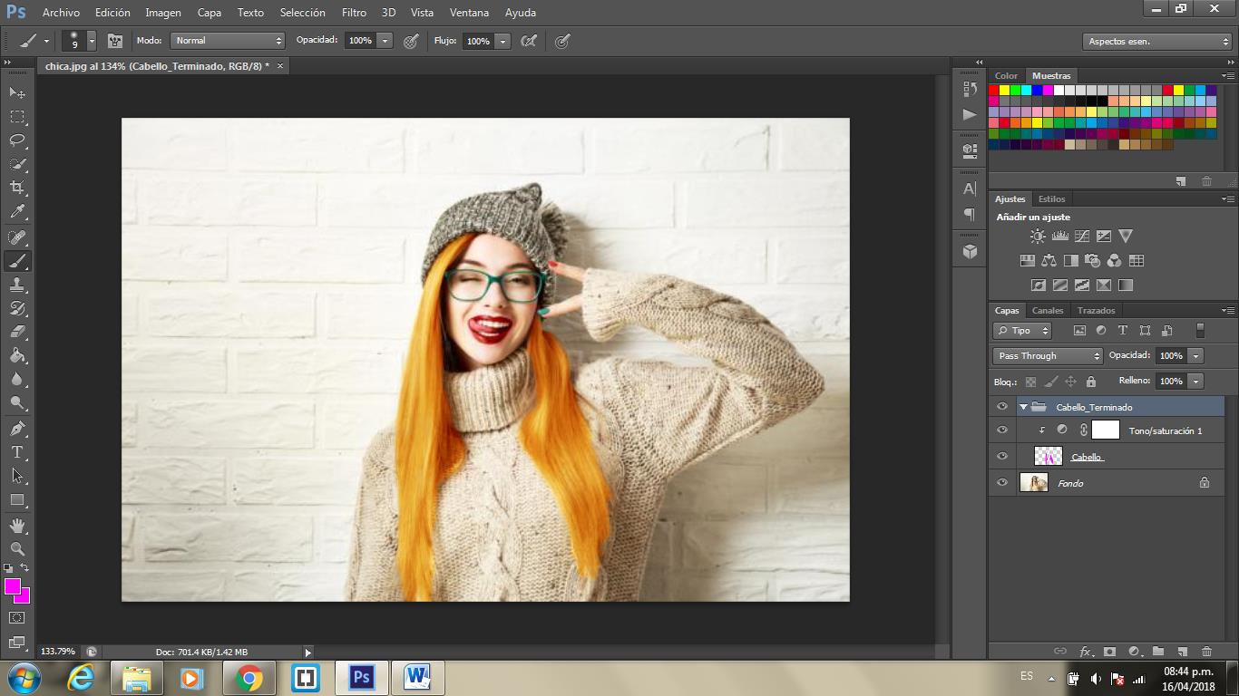Open the Pass Through blend mode dropdown

(x=1048, y=356)
